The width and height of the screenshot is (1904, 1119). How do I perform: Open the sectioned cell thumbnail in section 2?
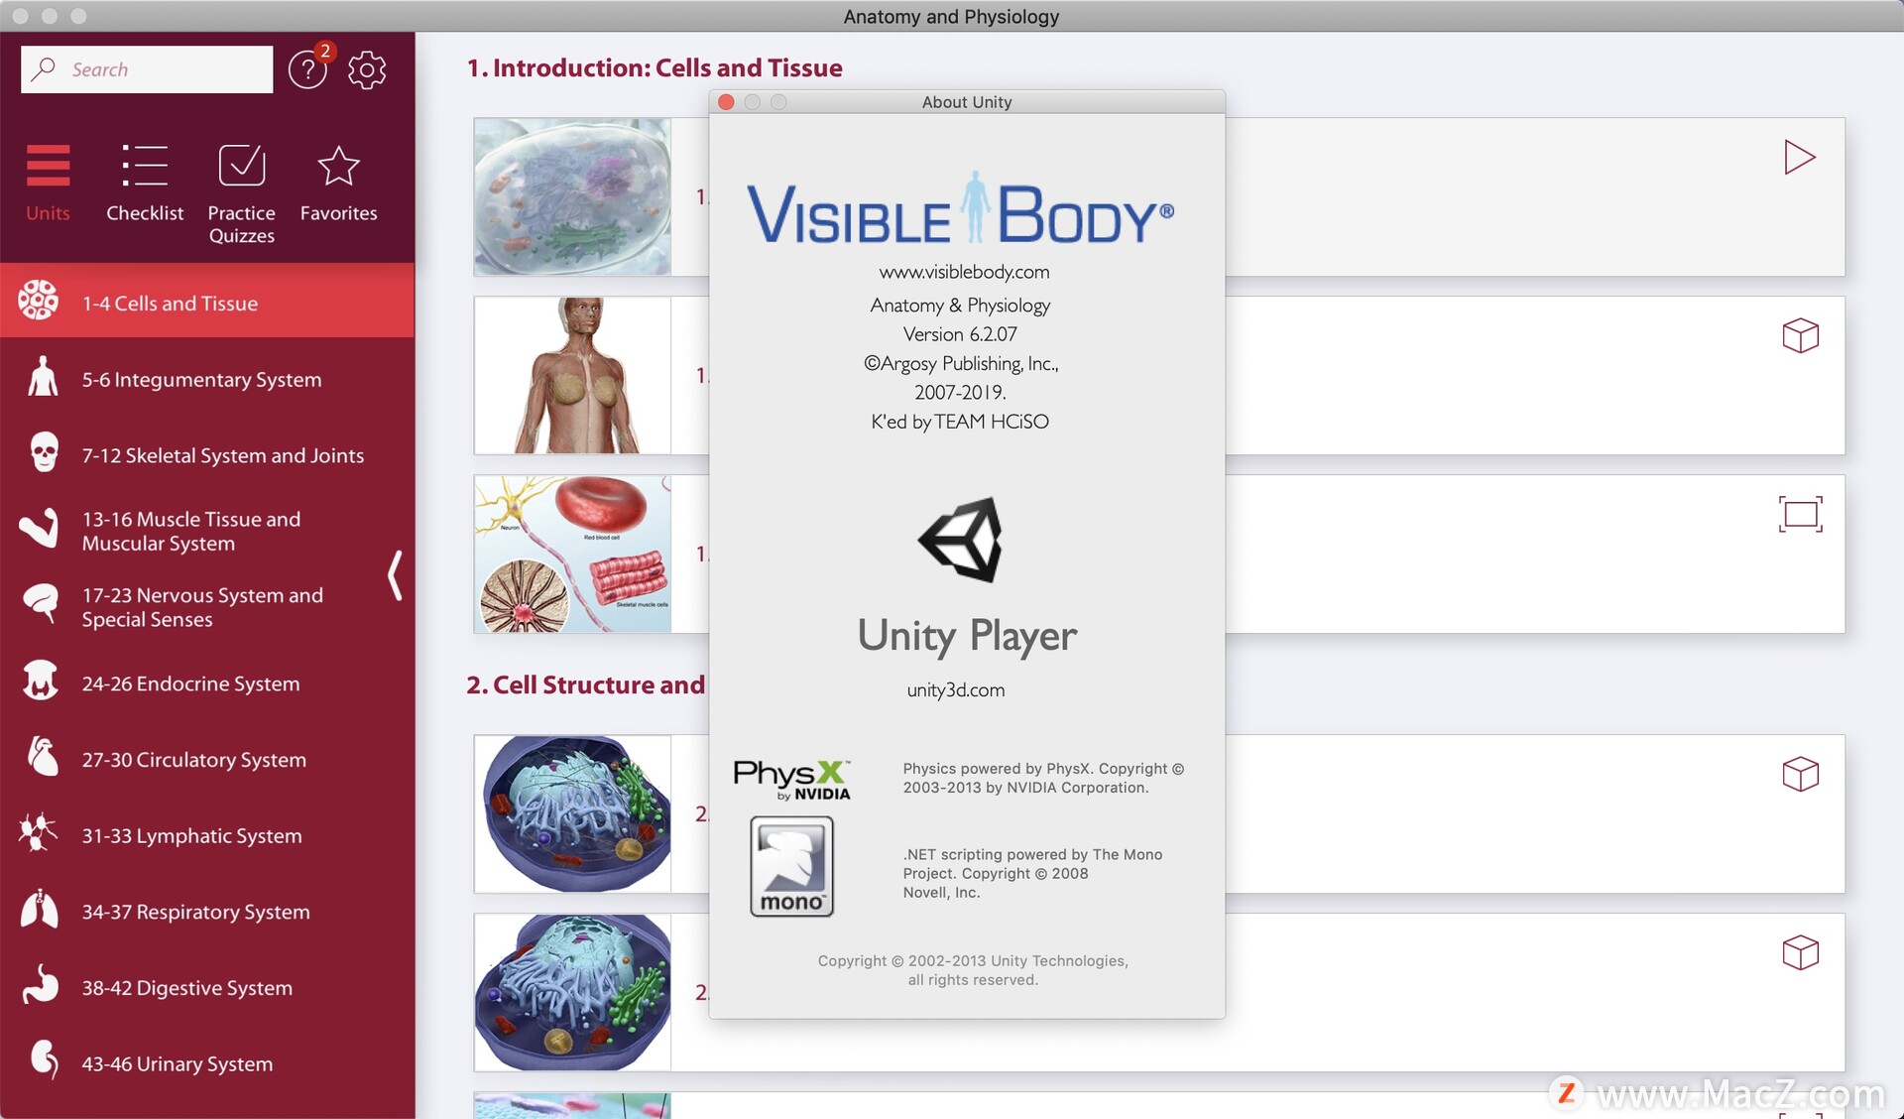coord(572,992)
